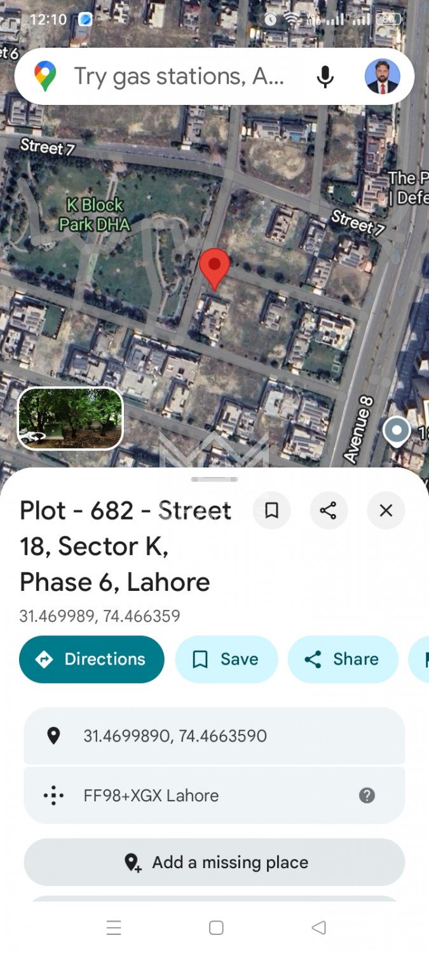Expand the bottom sheet drag handle

(214, 479)
